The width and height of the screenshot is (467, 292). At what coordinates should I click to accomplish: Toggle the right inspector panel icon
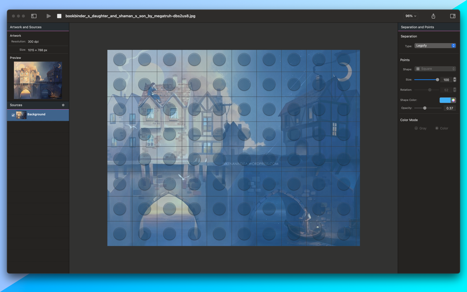(x=453, y=16)
